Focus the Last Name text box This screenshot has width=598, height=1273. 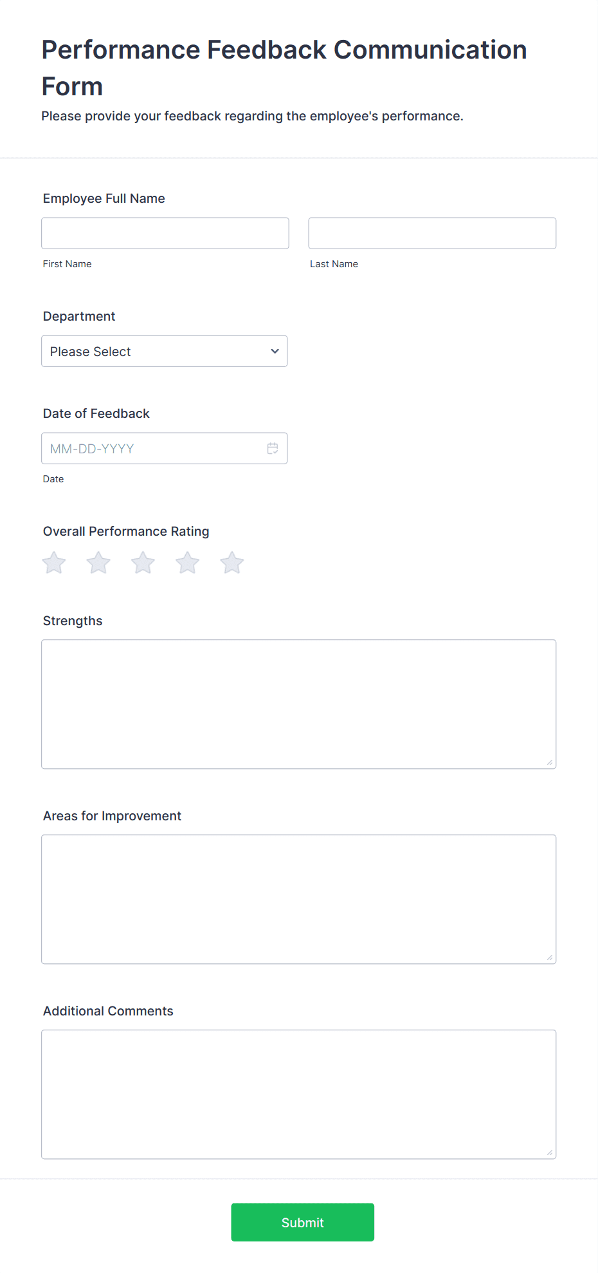point(432,233)
